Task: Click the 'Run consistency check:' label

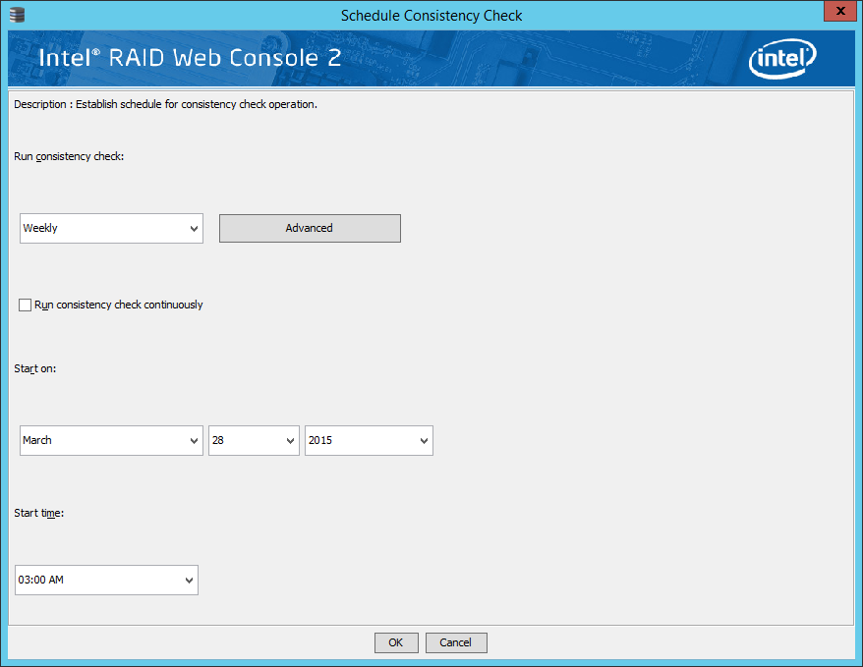Action: click(x=69, y=157)
